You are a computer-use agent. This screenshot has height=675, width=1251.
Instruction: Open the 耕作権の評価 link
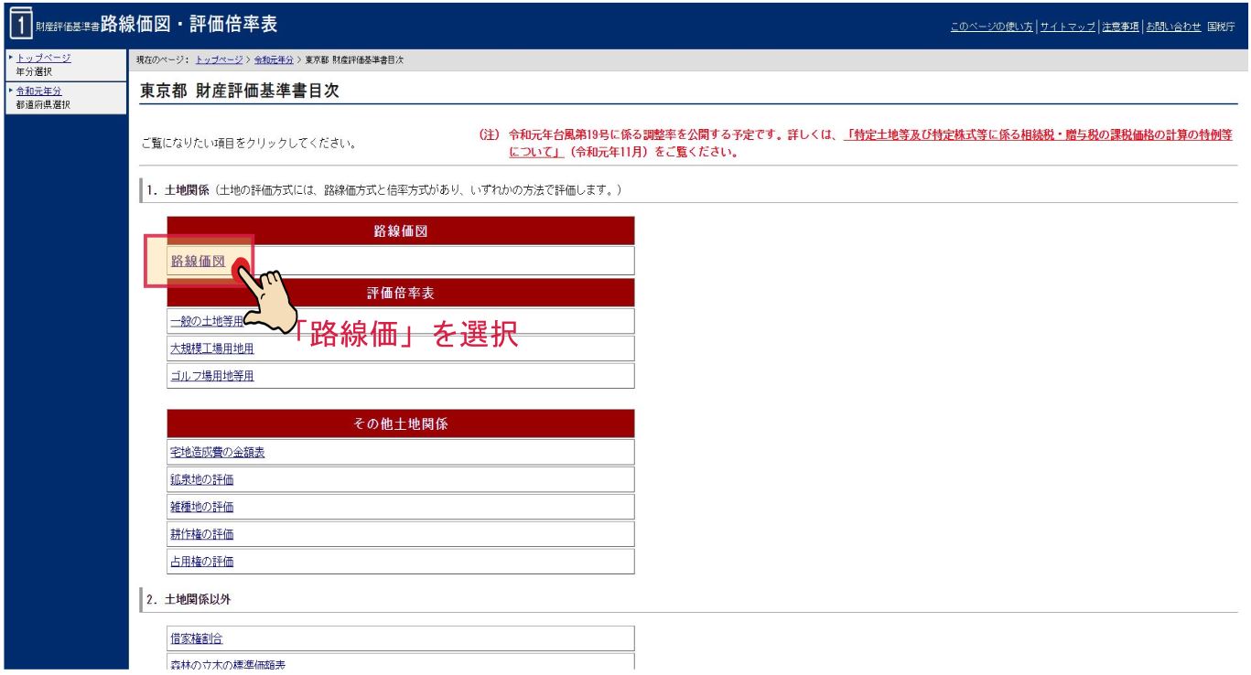[202, 533]
